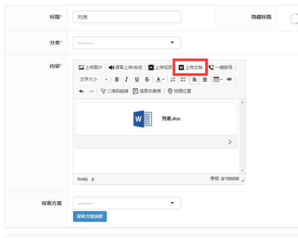298x238 pixels.
Task: Click the 字符: 8/100000 character count
Action: click(225, 179)
